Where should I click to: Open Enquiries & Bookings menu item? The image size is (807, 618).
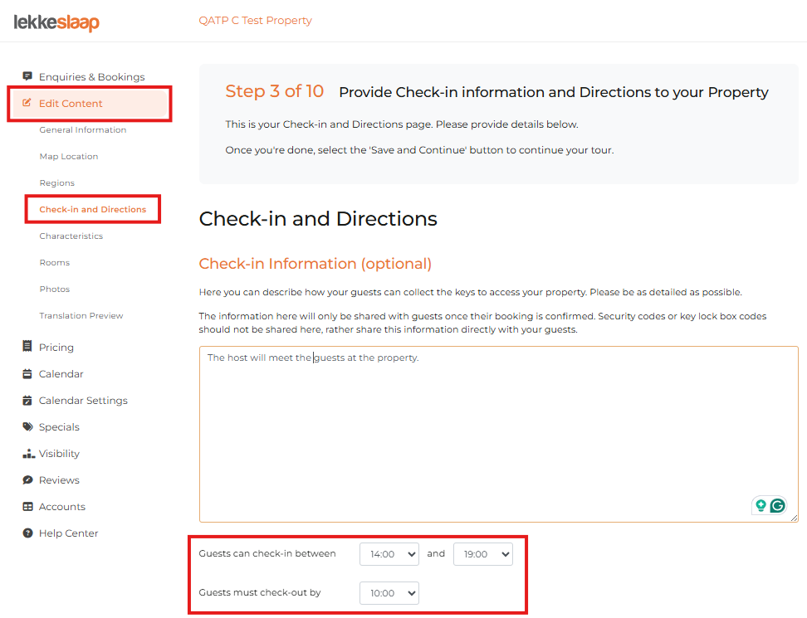[x=90, y=76]
